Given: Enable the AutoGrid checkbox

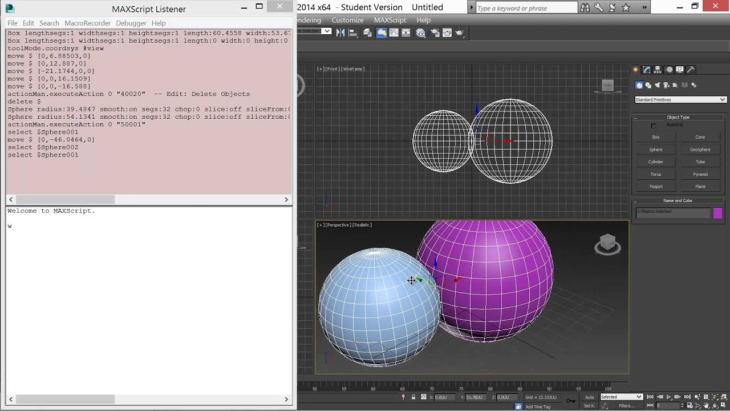Looking at the screenshot, I should click(x=654, y=126).
